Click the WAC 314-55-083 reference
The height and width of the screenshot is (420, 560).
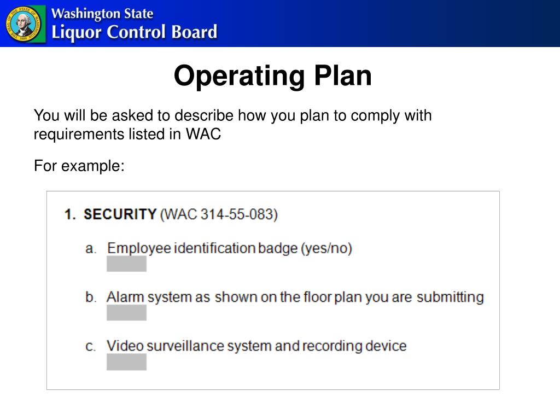coord(219,214)
